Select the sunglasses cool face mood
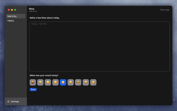The height and width of the screenshot is (111, 177). tap(78, 82)
